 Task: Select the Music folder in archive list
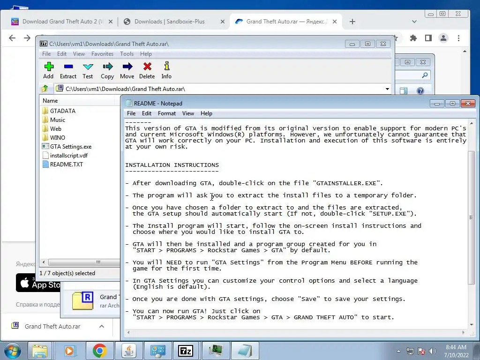[57, 120]
